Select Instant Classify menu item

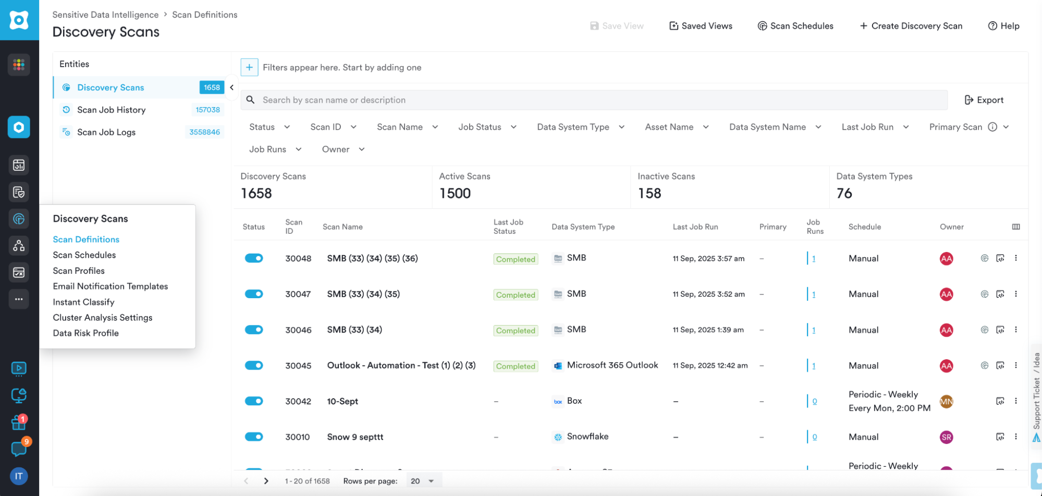click(83, 302)
